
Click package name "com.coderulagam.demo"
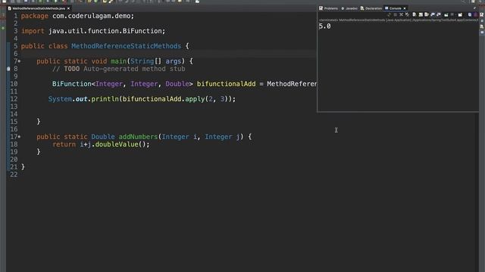91,16
